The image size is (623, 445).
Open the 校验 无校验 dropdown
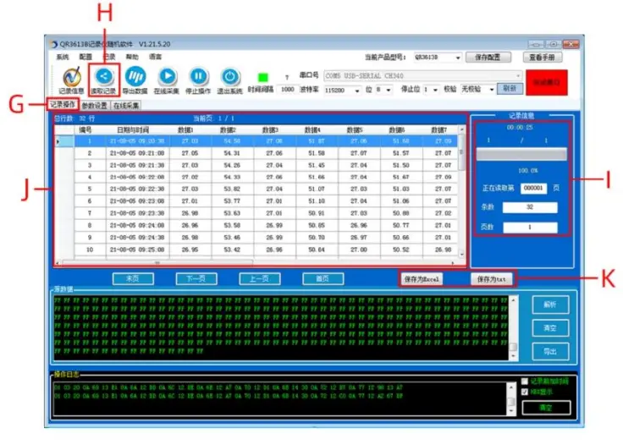click(x=477, y=90)
